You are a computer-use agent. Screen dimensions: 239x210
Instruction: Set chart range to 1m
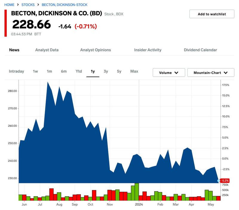tap(49, 71)
